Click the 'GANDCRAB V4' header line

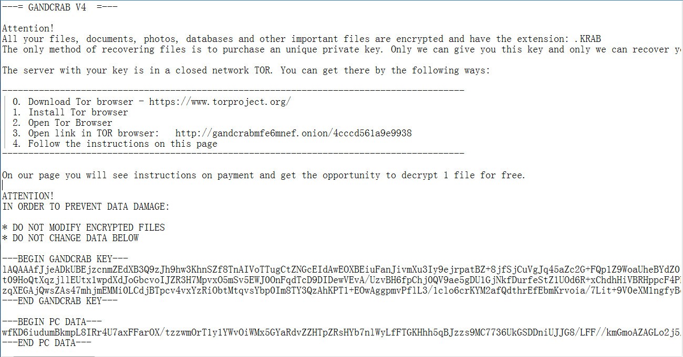(60, 7)
